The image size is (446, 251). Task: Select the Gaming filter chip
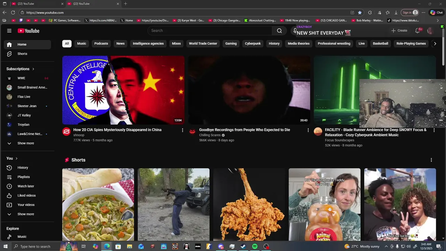click(x=231, y=44)
